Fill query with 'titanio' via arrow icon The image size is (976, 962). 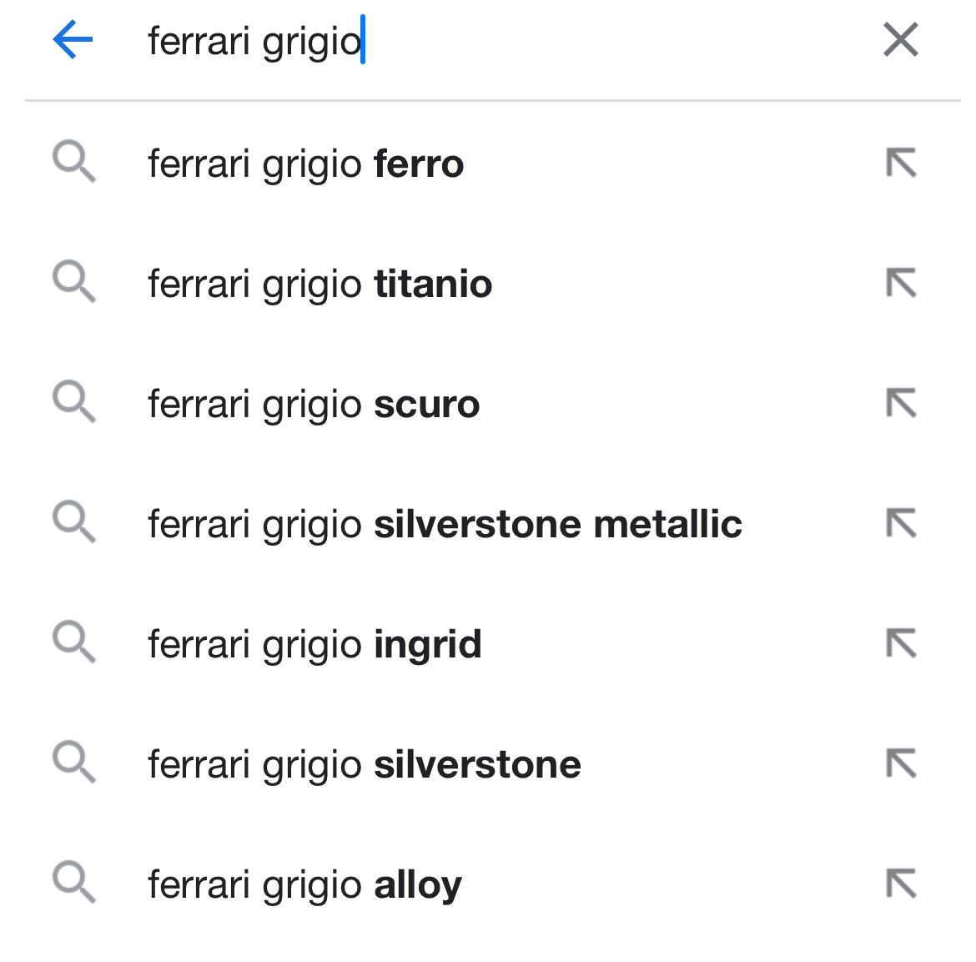pyautogui.click(x=901, y=284)
